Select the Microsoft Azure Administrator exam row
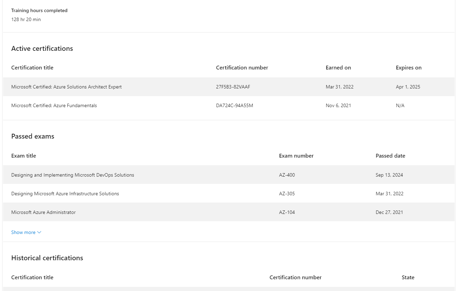467x291 pixels. 44,212
